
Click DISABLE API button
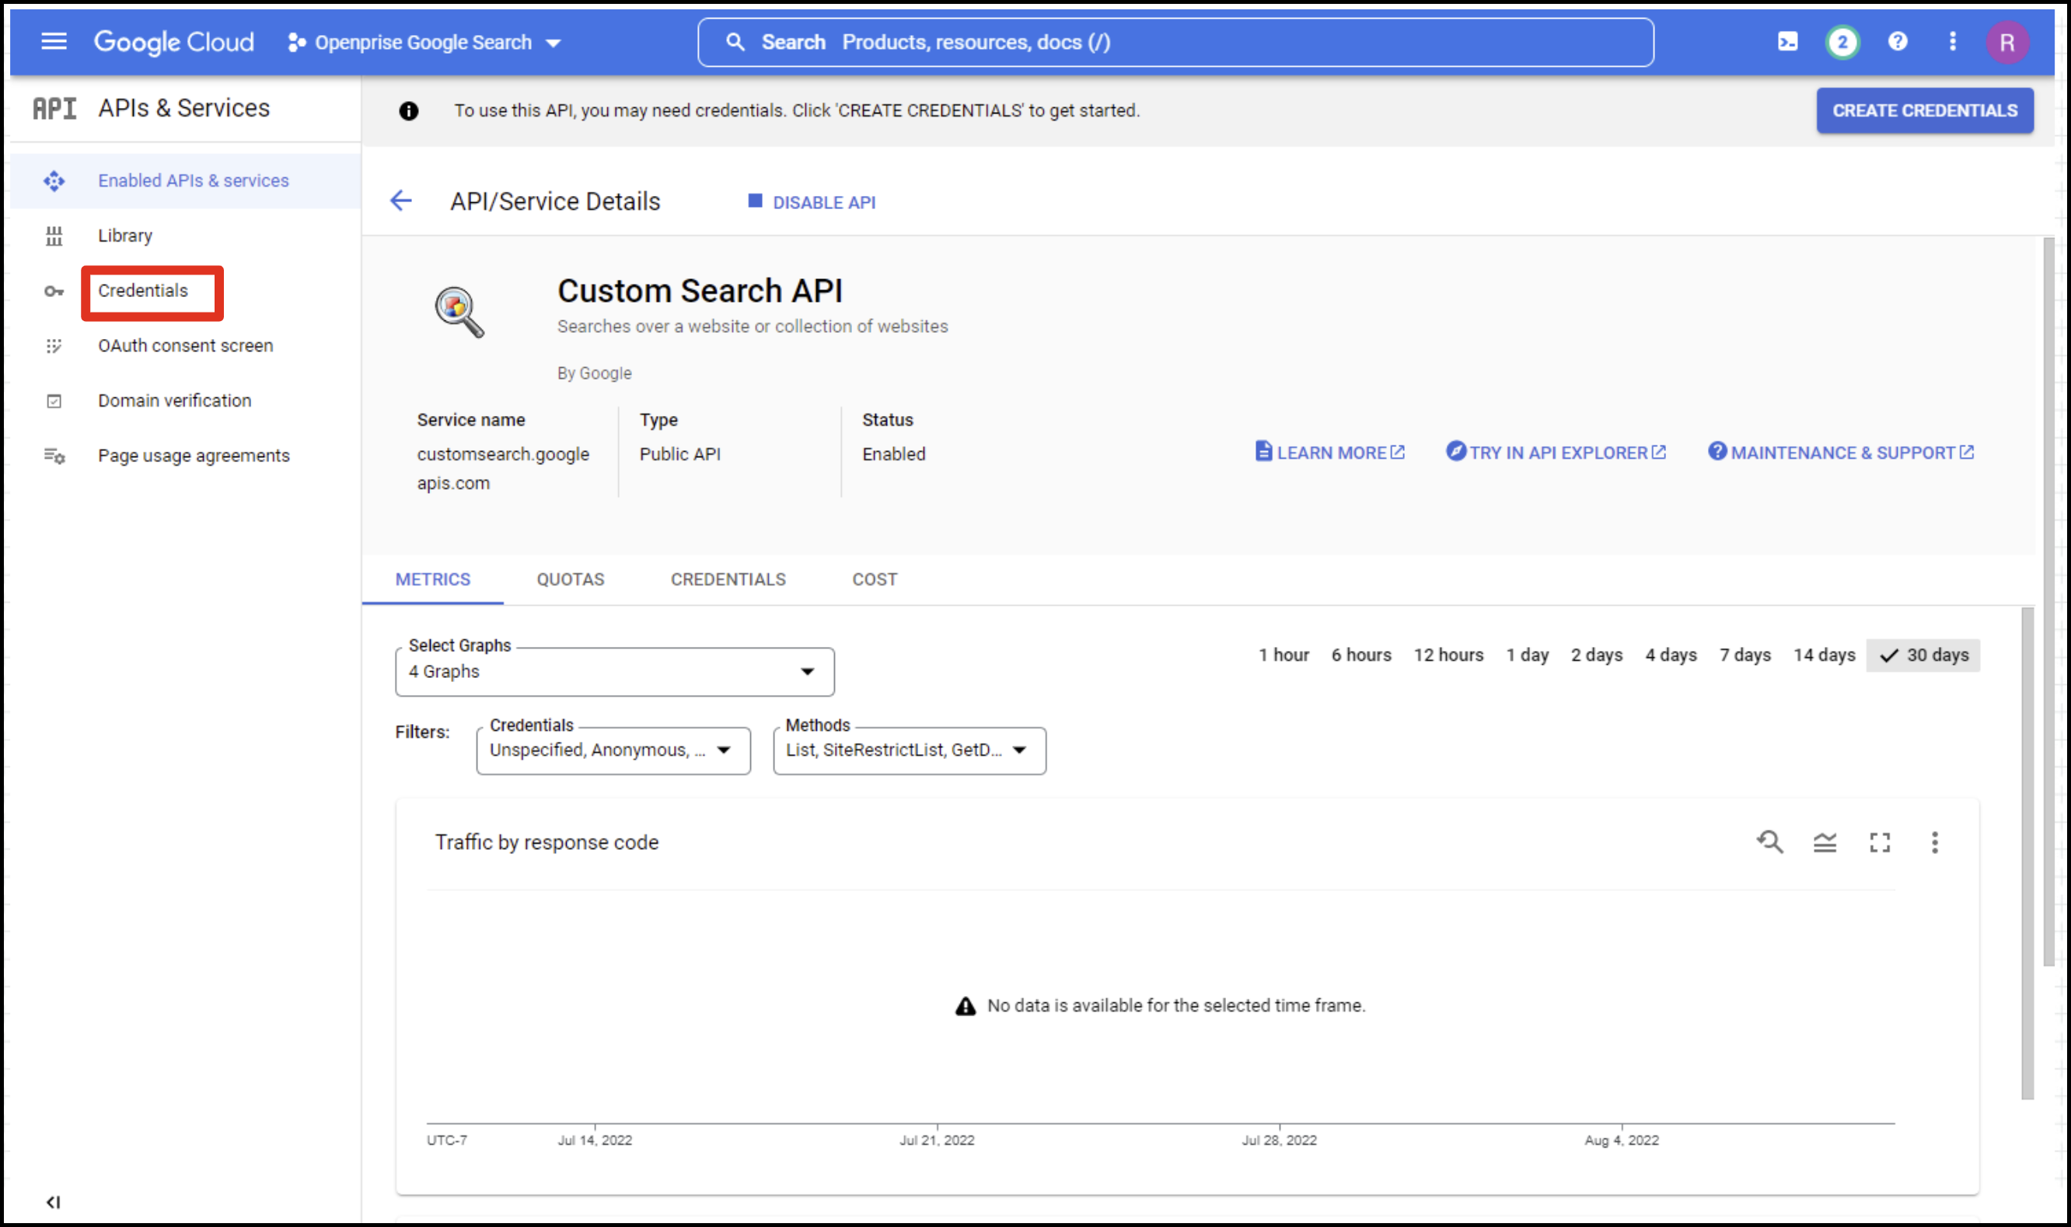point(812,201)
